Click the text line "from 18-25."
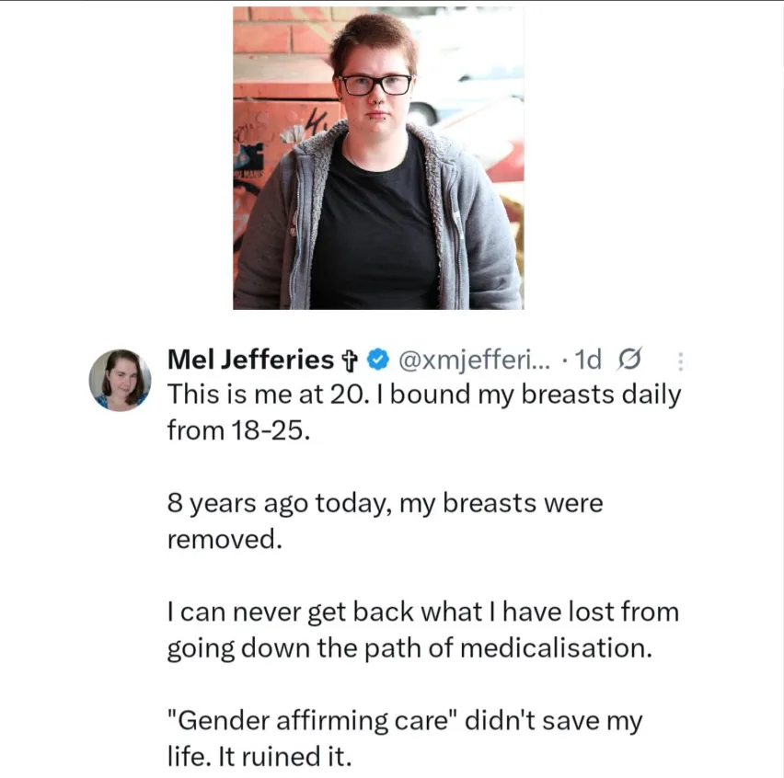784x778 pixels. [233, 429]
